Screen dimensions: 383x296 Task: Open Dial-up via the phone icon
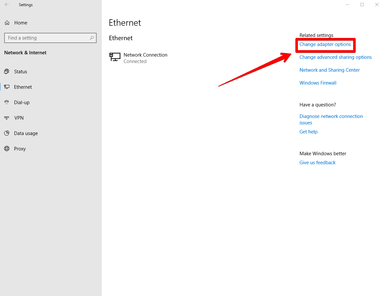click(x=7, y=102)
